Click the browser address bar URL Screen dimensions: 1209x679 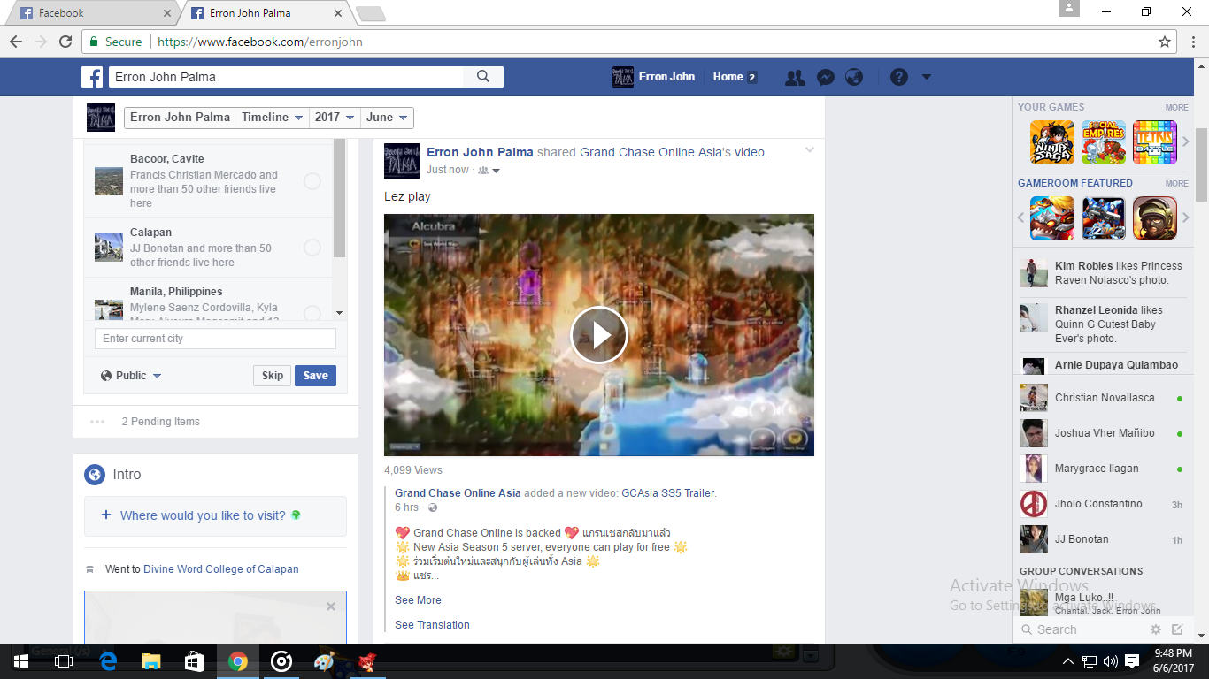coord(258,42)
